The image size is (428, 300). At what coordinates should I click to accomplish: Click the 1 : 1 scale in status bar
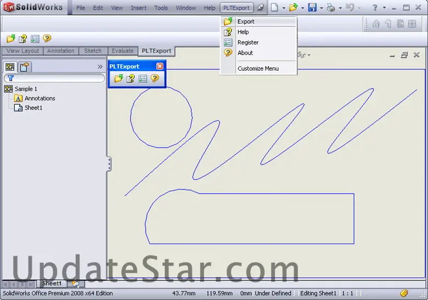point(347,293)
